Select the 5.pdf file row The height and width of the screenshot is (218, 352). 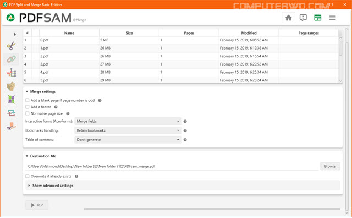click(x=181, y=80)
